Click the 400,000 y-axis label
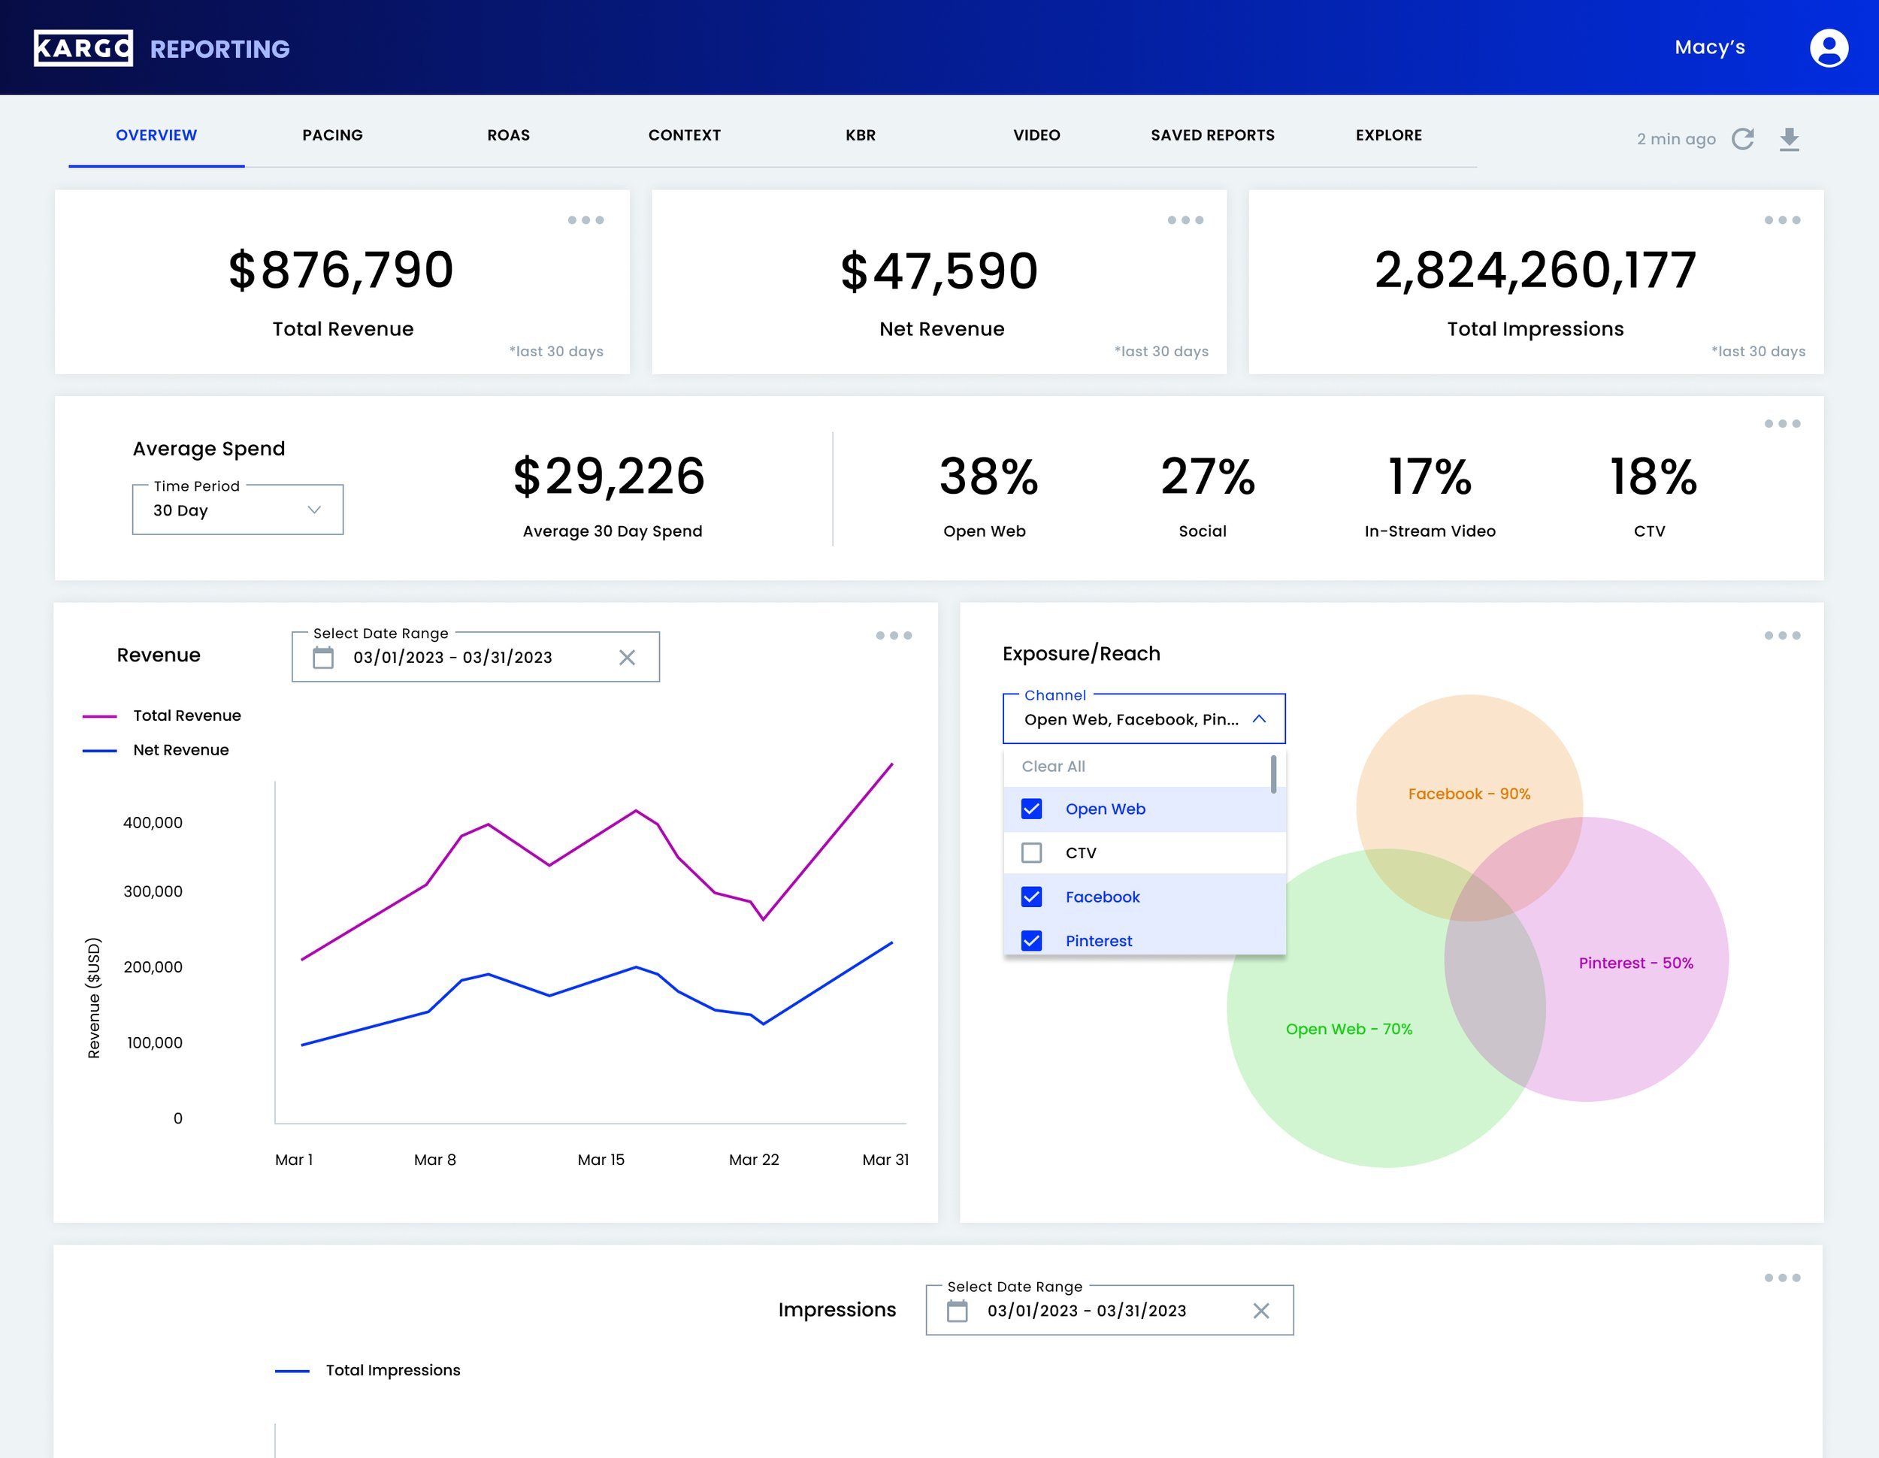 click(153, 822)
